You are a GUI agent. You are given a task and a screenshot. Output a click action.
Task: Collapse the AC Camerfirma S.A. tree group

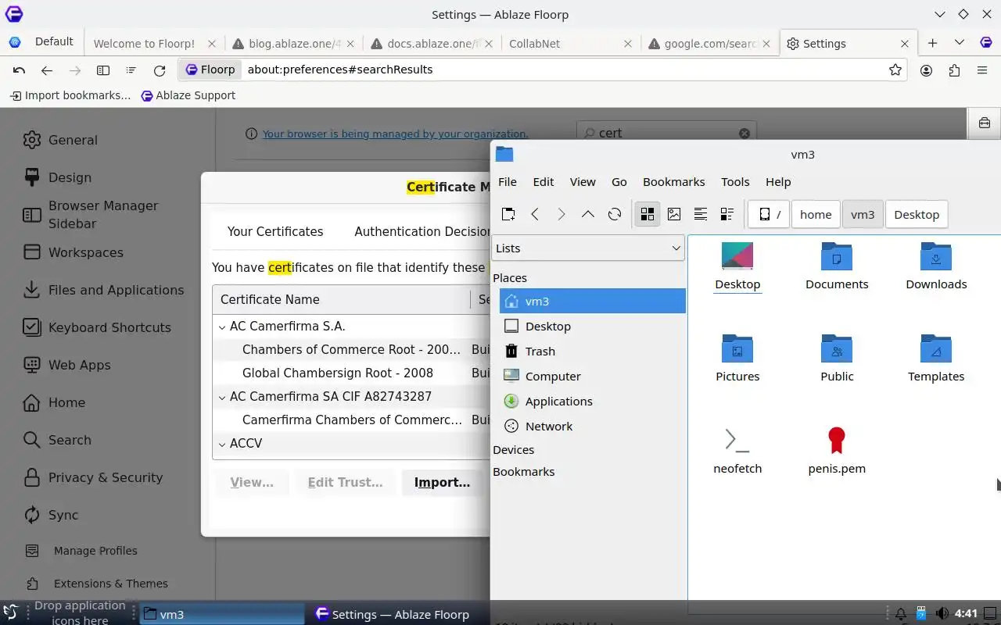[x=222, y=327]
